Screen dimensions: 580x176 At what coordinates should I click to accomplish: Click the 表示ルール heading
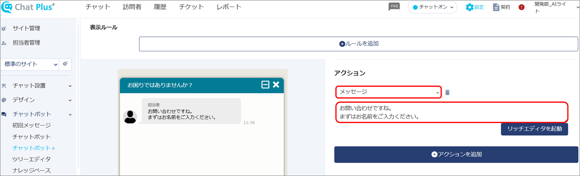pos(104,27)
